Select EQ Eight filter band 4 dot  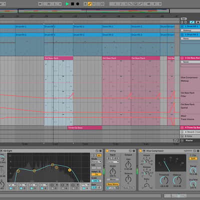click(56, 167)
